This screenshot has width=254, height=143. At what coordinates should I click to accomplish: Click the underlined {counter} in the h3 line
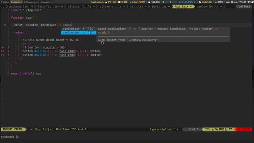pos(50,48)
